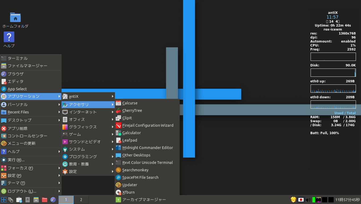The height and width of the screenshot is (204, 361).
Task: Open ClipIt clipboard manager
Action: click(x=147, y=118)
